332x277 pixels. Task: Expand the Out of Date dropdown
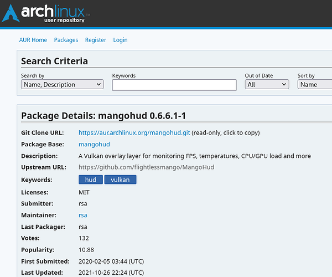pyautogui.click(x=267, y=84)
